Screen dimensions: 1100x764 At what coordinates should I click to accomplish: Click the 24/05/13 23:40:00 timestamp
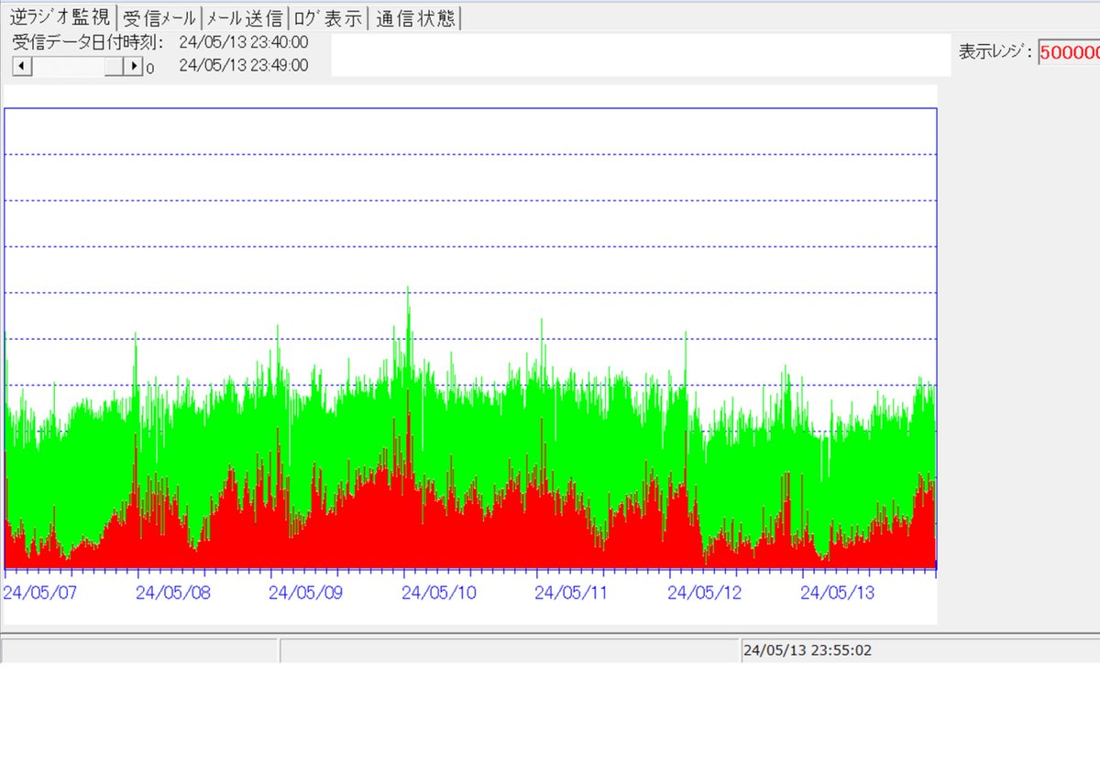pos(244,42)
